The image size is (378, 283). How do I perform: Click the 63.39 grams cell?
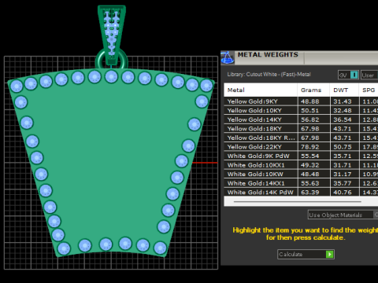(x=313, y=192)
